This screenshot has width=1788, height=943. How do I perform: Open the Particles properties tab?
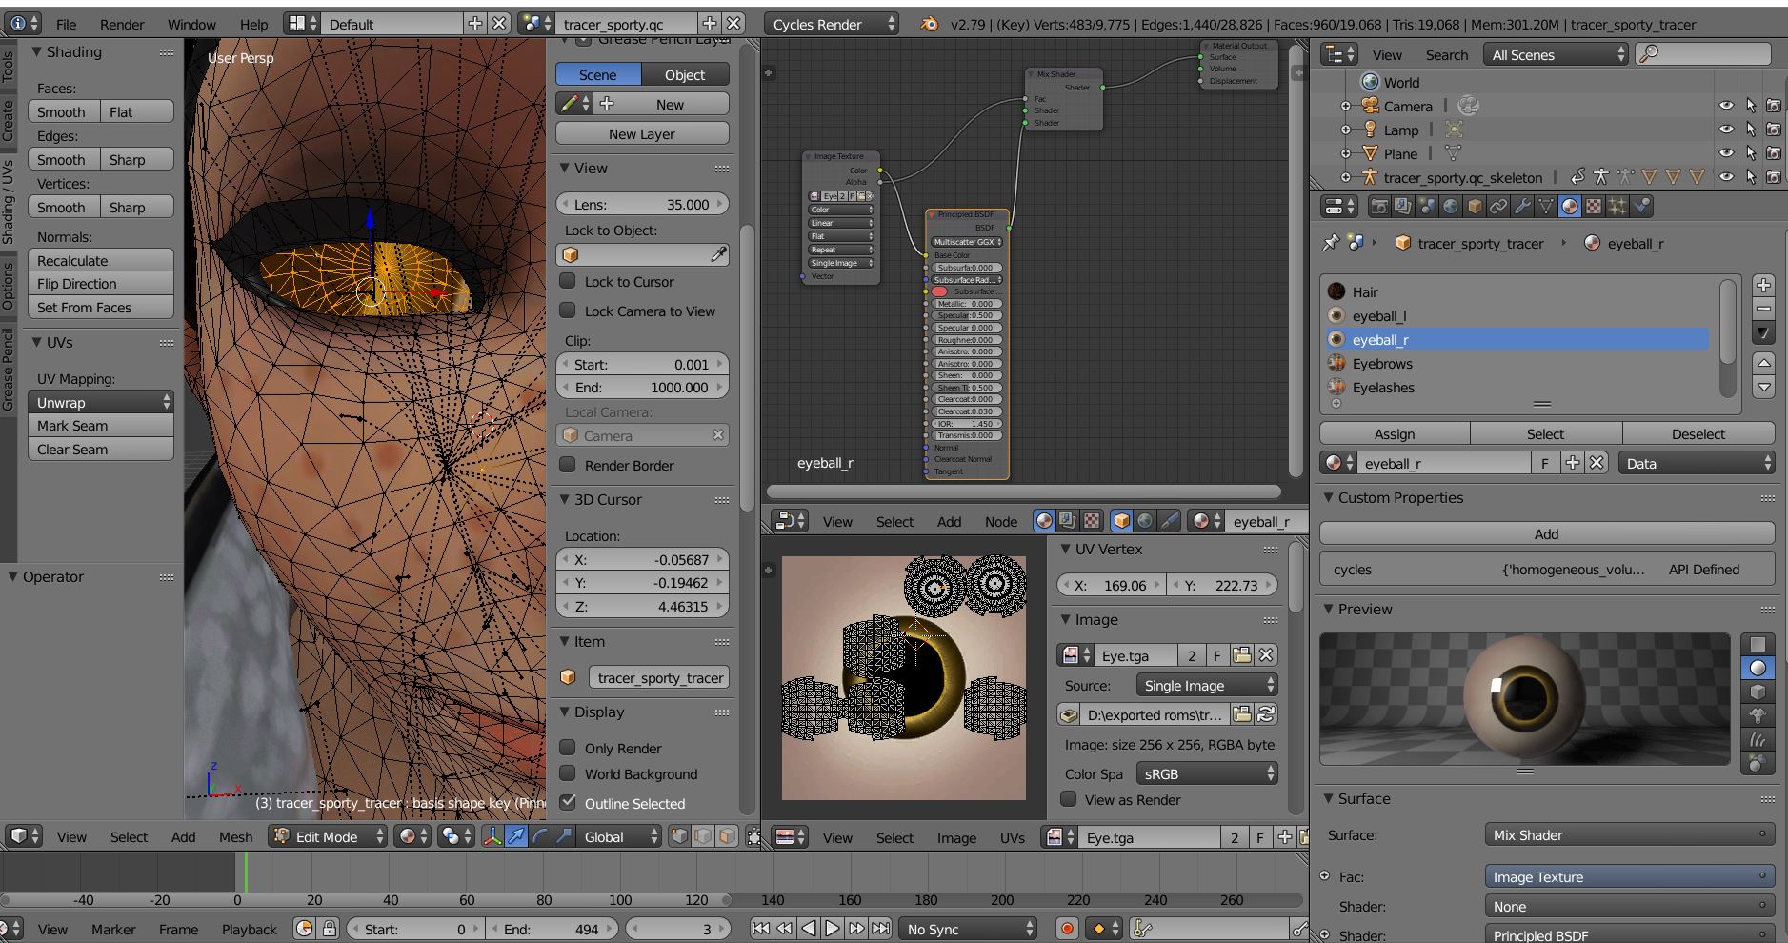1617,206
